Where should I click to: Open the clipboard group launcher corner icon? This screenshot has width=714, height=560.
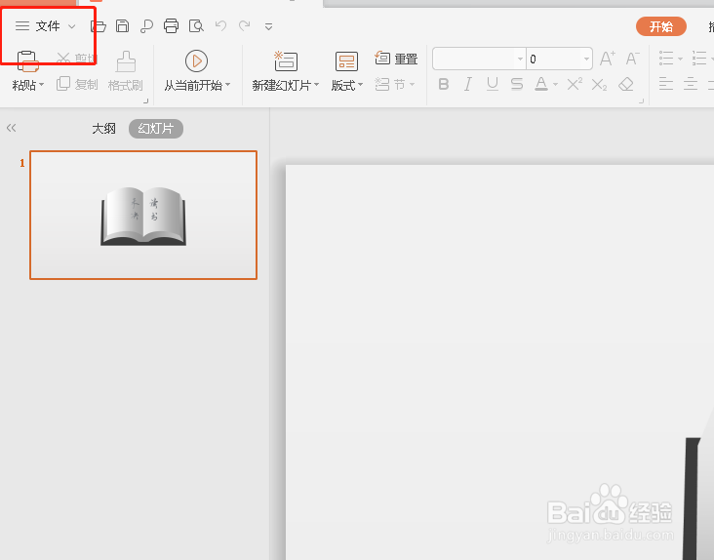pos(145,100)
